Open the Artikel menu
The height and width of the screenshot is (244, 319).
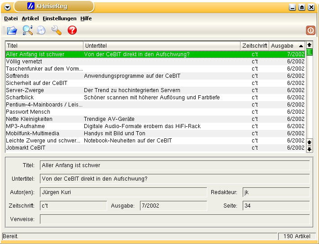click(x=31, y=18)
